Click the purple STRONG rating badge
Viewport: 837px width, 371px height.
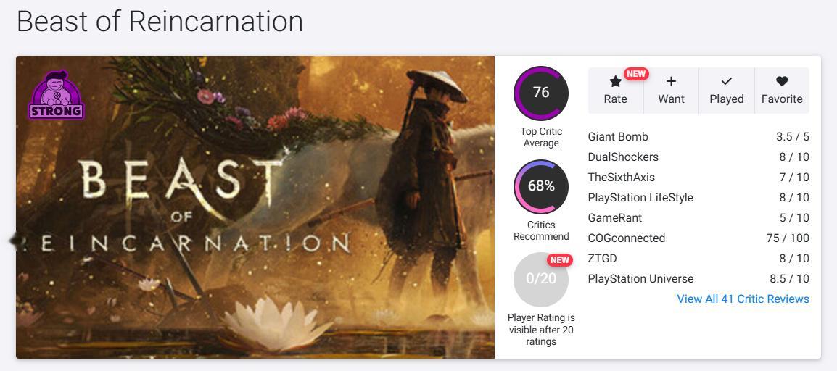point(56,95)
